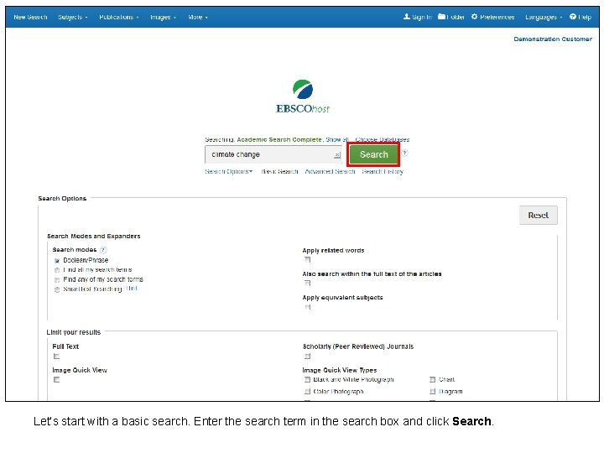This screenshot has width=604, height=453.
Task: Click the Demonstration Customer link
Action: (x=553, y=39)
